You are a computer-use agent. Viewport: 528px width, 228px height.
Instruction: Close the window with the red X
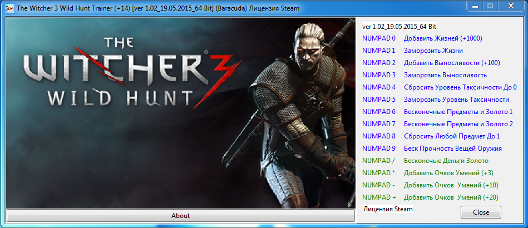coord(511,6)
